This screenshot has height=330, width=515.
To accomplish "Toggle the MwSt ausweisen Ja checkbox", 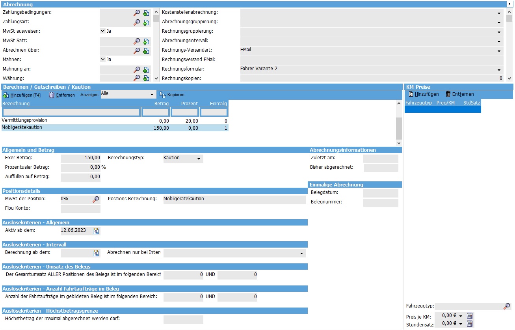I will [103, 31].
